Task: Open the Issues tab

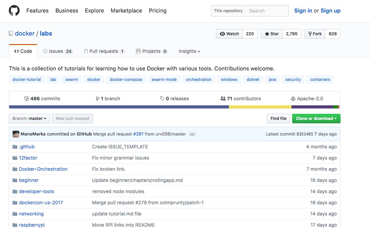Action: (58, 51)
